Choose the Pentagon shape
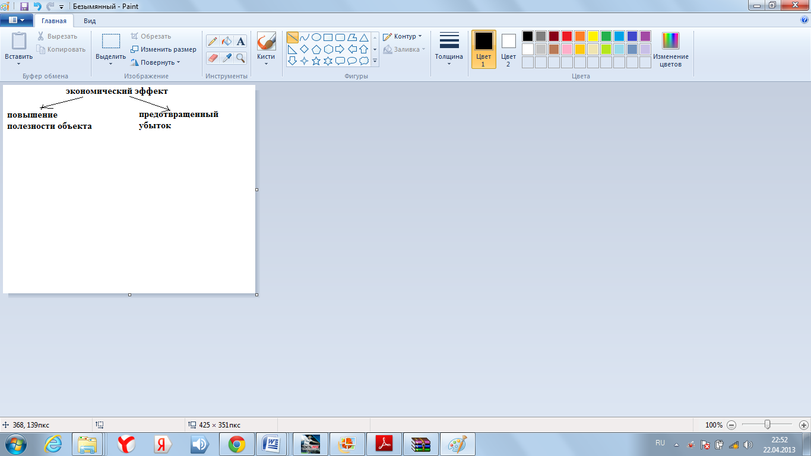811x456 pixels. (x=316, y=49)
